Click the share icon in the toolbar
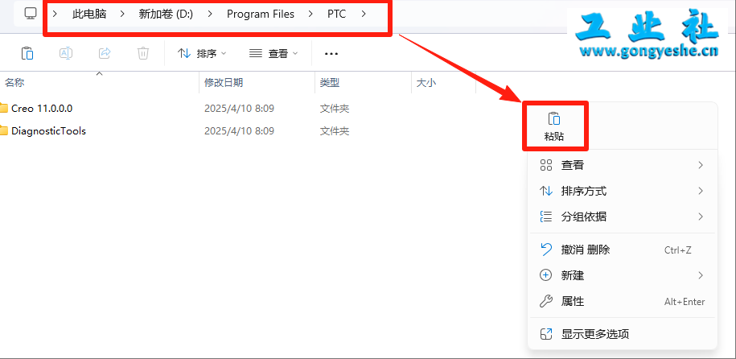736x359 pixels. 105,53
